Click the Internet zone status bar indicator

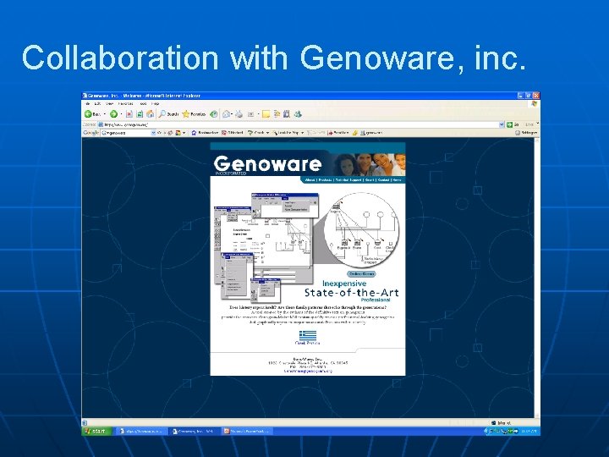[x=502, y=422]
